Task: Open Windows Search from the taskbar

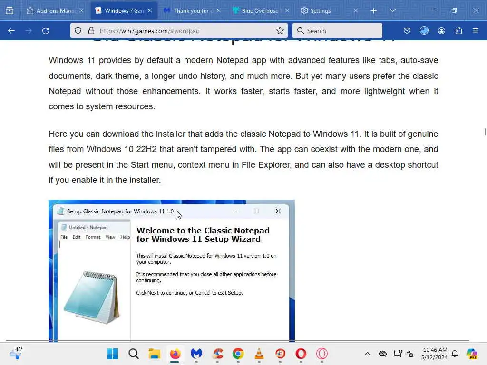Action: point(134,354)
